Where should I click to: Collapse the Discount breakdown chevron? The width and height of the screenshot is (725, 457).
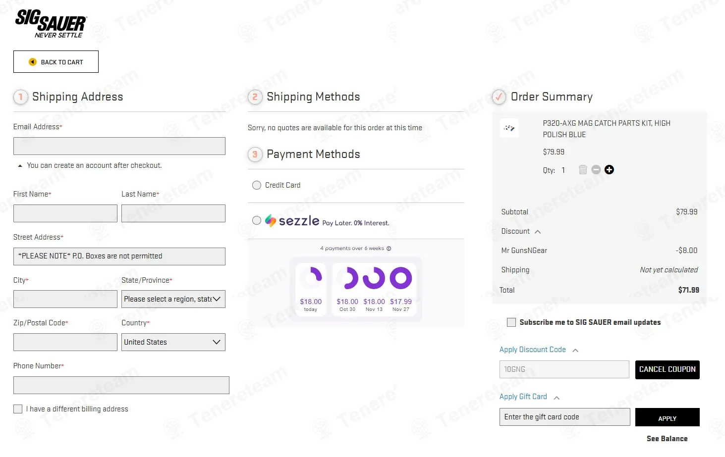538,232
